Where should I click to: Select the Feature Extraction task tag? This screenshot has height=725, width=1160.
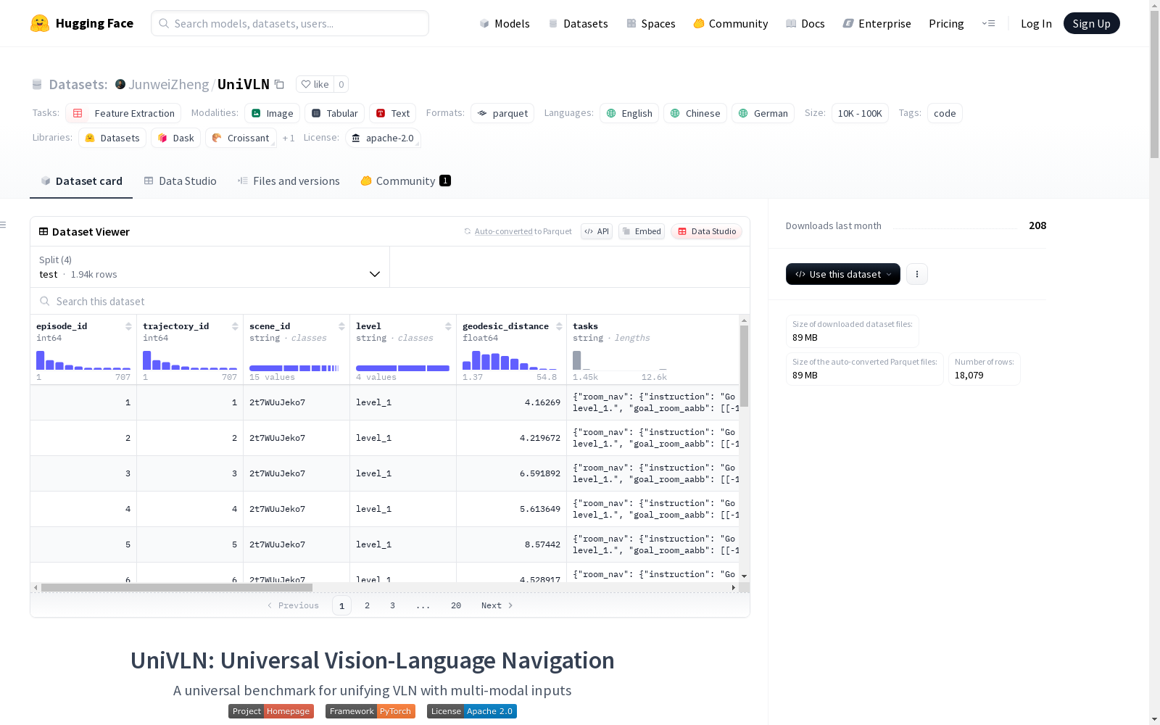coord(123,113)
